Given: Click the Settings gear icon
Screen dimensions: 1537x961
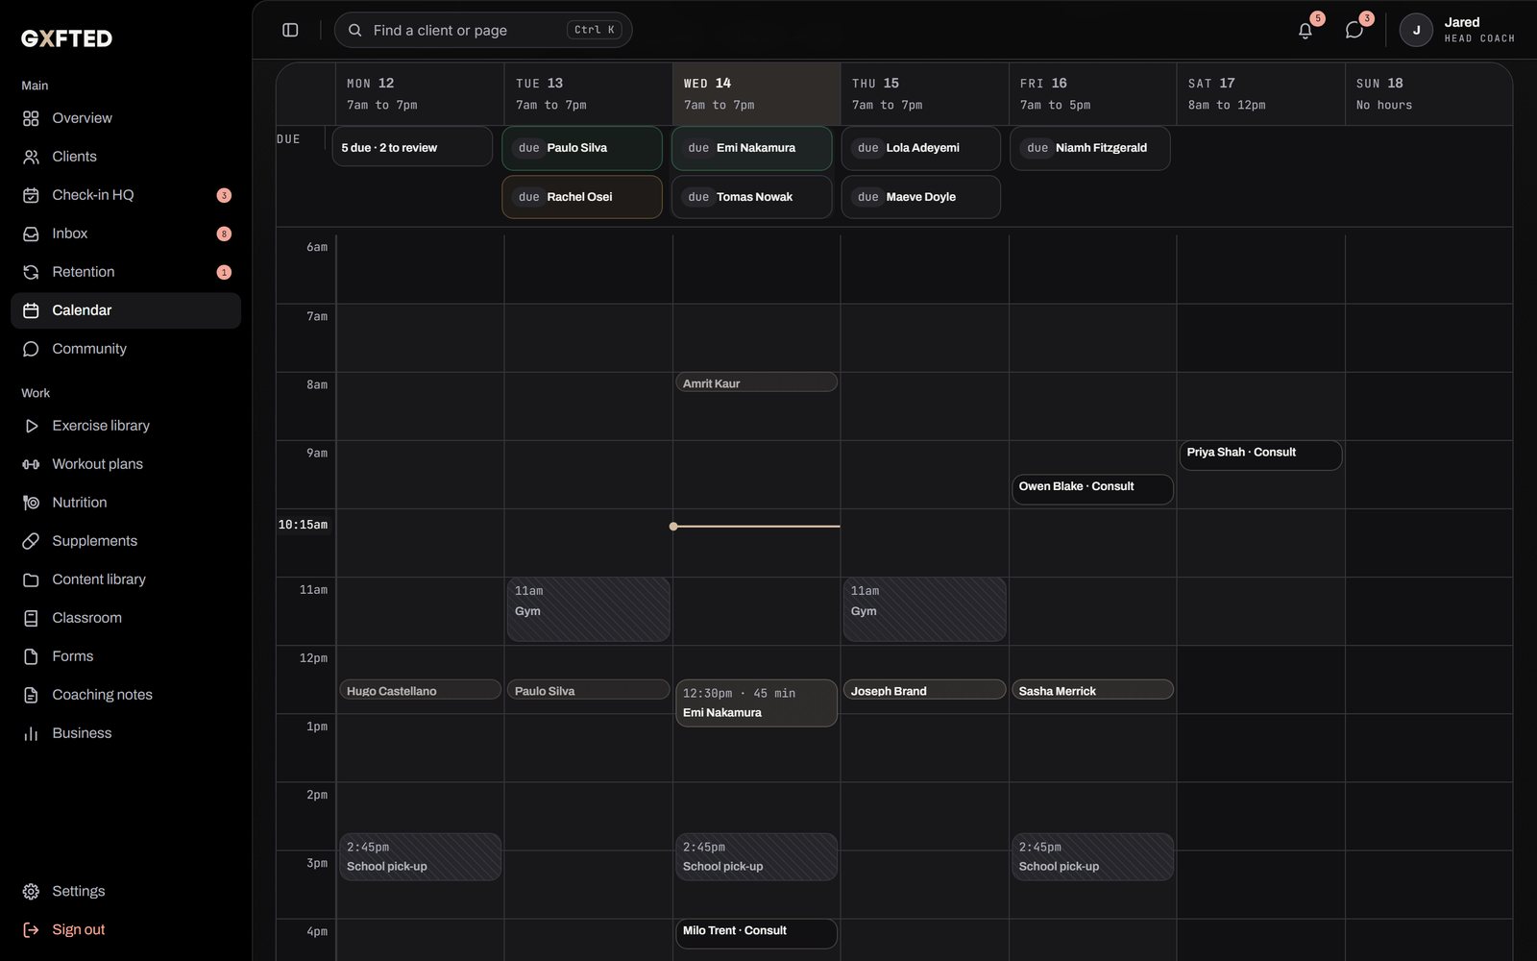Looking at the screenshot, I should (31, 891).
